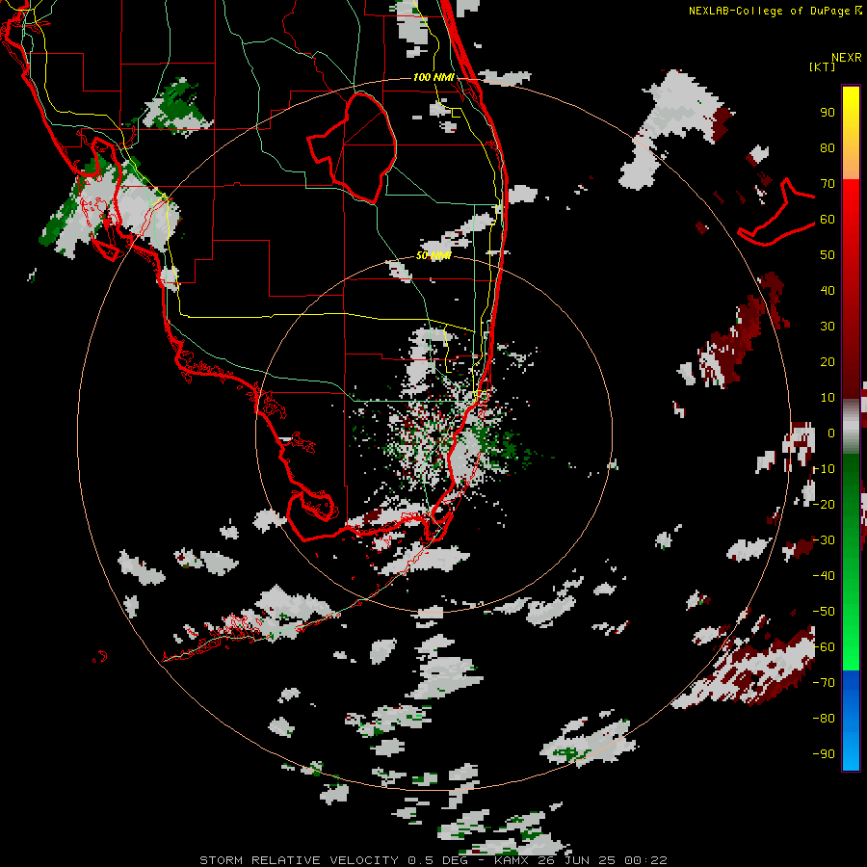
Task: Click STORM RELATIVE VELOCITY words in bottom caption
Action: [299, 860]
